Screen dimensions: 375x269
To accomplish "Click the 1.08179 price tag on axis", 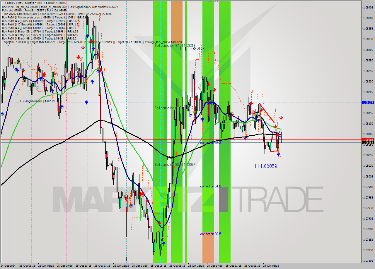I will click(x=368, y=103).
